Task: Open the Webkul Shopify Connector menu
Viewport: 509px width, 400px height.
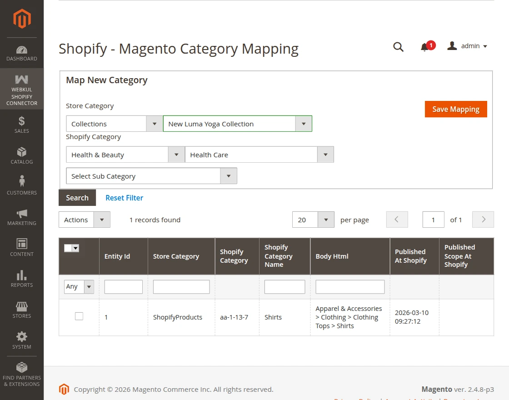Action: click(21, 89)
